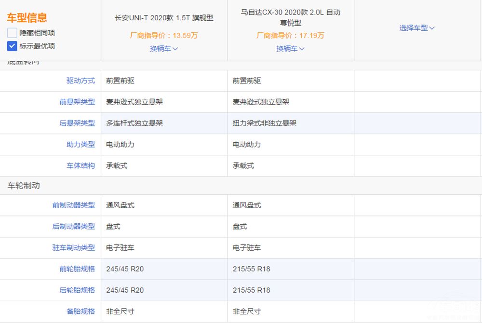Select the 前悬架类型 parameter link

click(77, 102)
